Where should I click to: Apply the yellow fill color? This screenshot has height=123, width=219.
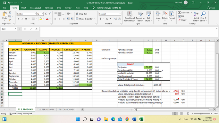[41, 19]
